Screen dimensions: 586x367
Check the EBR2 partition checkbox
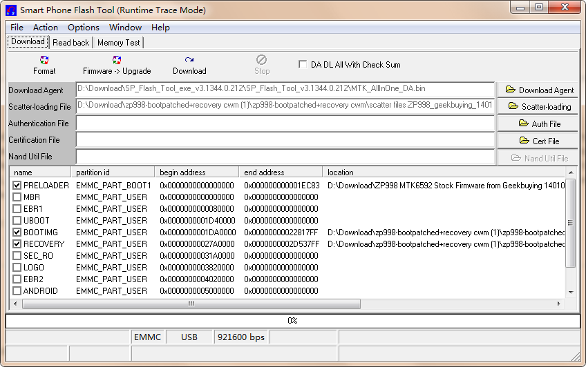click(x=17, y=279)
